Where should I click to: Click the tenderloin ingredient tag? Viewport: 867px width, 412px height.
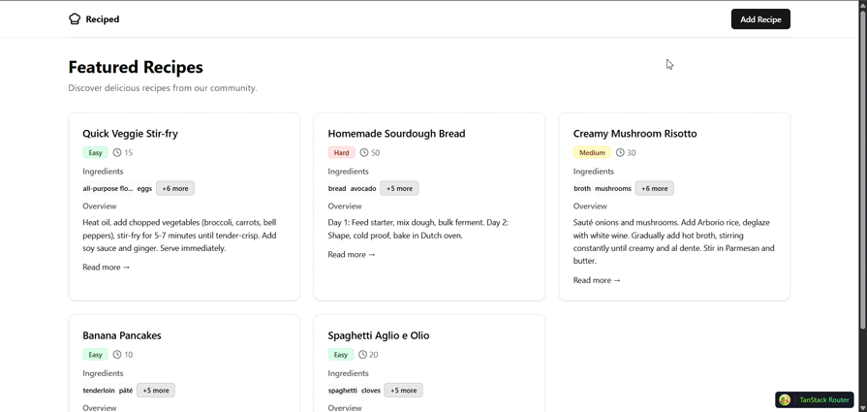(99, 391)
